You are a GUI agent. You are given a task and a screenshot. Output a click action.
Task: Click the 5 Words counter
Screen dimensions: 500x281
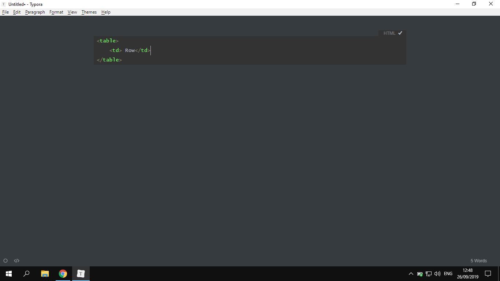[x=478, y=261]
